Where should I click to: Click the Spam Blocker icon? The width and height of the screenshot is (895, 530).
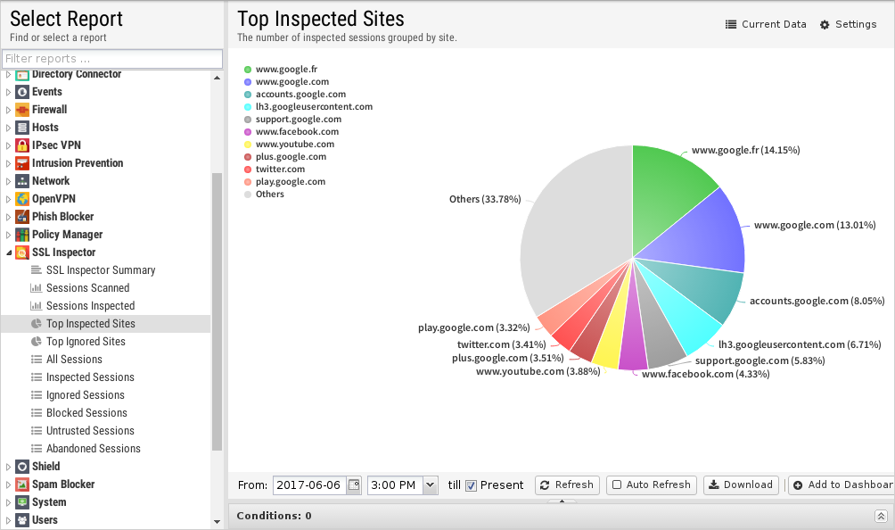(x=22, y=484)
